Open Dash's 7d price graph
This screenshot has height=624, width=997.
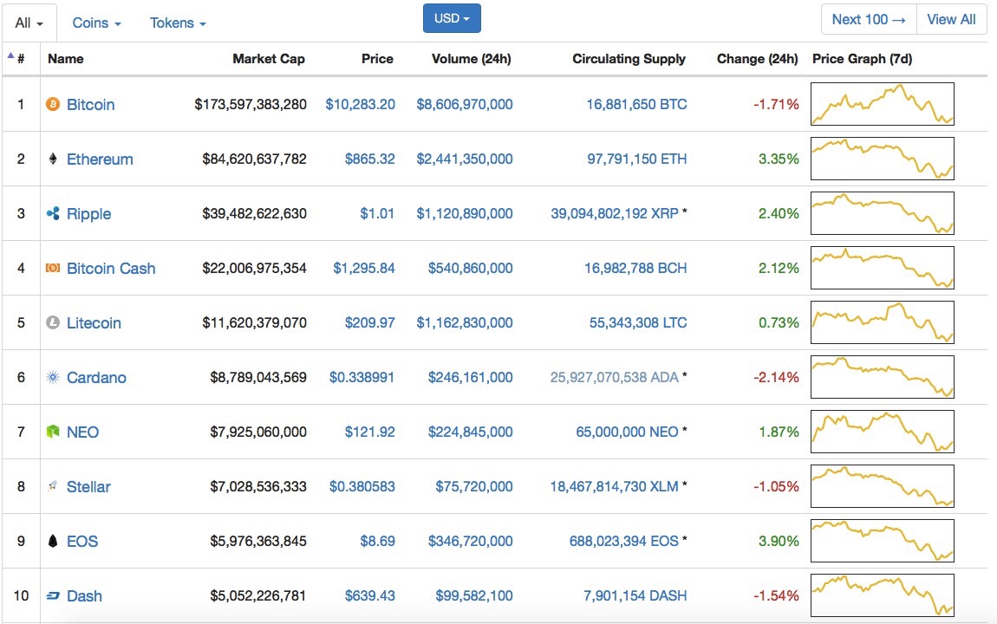[883, 595]
